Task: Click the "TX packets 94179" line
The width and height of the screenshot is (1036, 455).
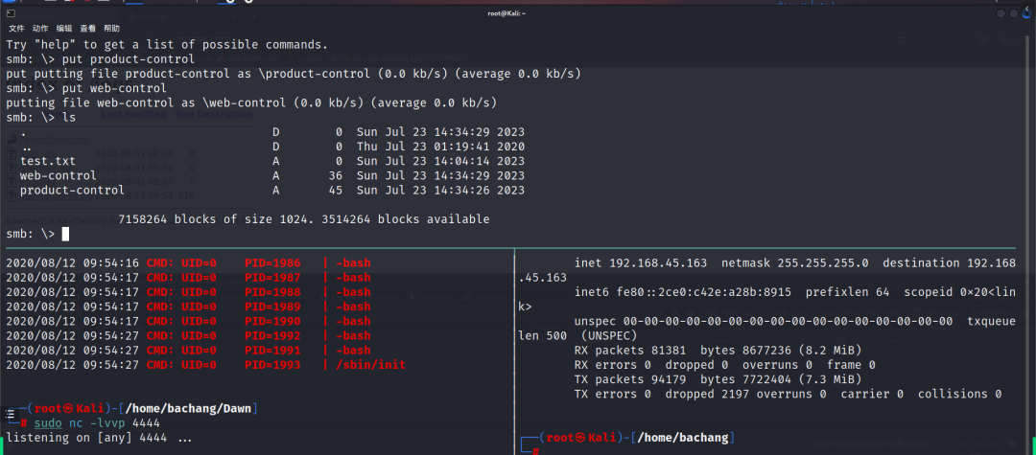Action: pyautogui.click(x=718, y=379)
